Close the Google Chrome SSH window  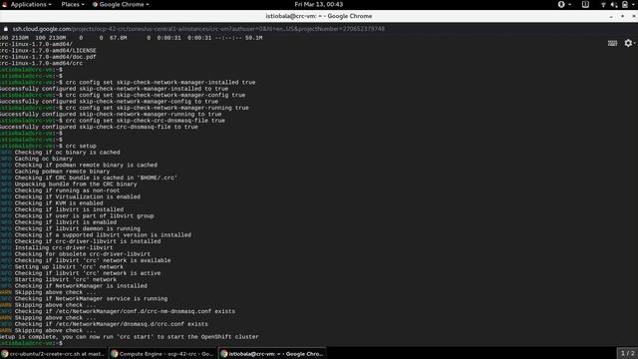(x=634, y=16)
